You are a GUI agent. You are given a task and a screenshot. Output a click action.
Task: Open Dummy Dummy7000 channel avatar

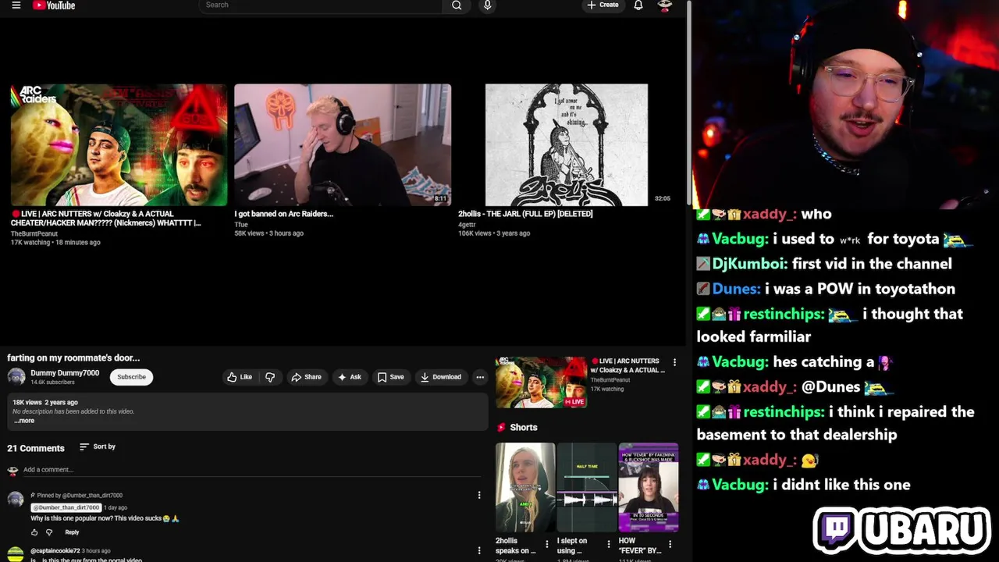(x=16, y=377)
